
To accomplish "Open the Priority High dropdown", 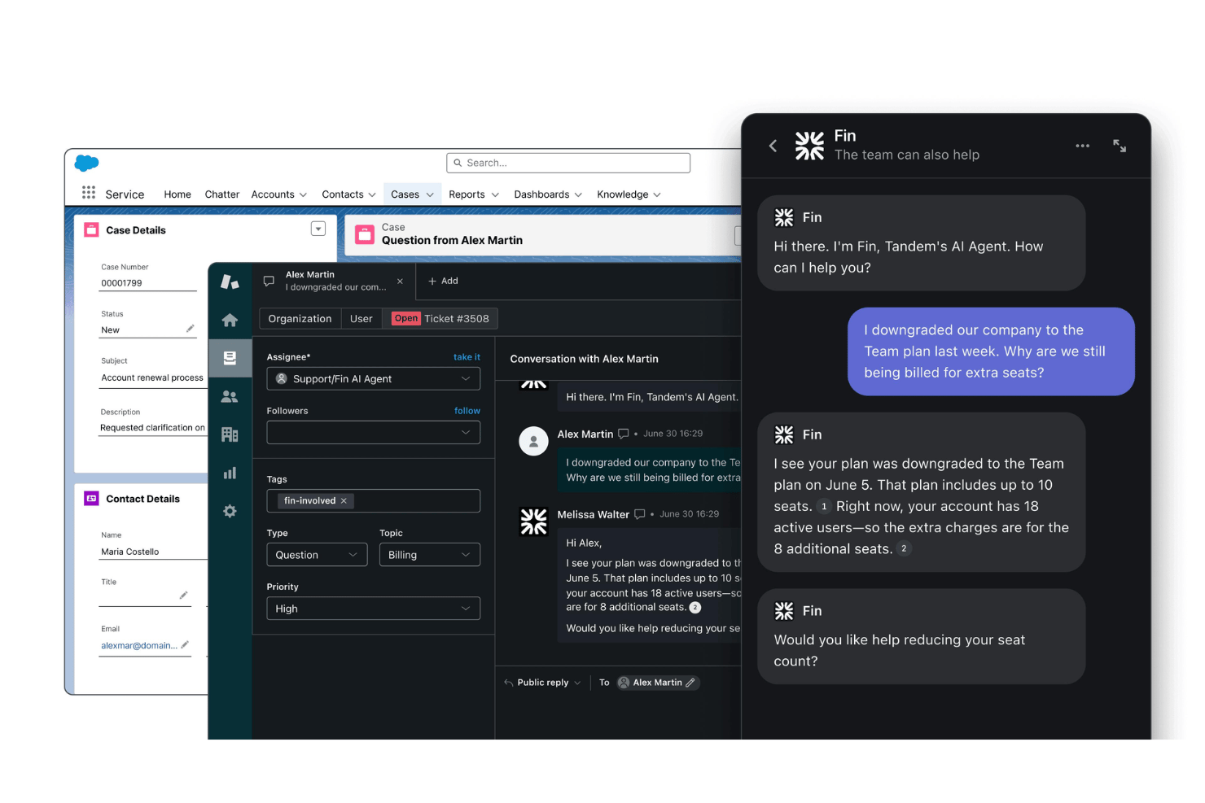I will (373, 609).
